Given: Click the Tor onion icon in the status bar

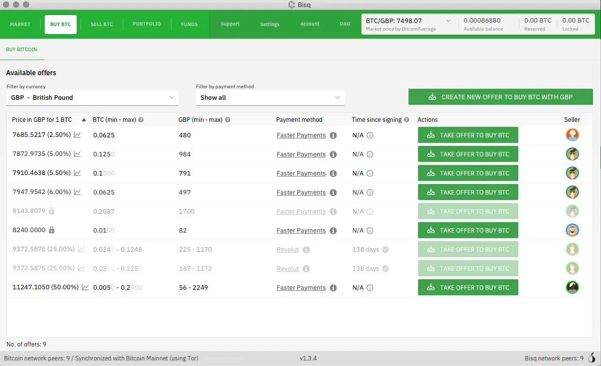Looking at the screenshot, I should [x=591, y=358].
